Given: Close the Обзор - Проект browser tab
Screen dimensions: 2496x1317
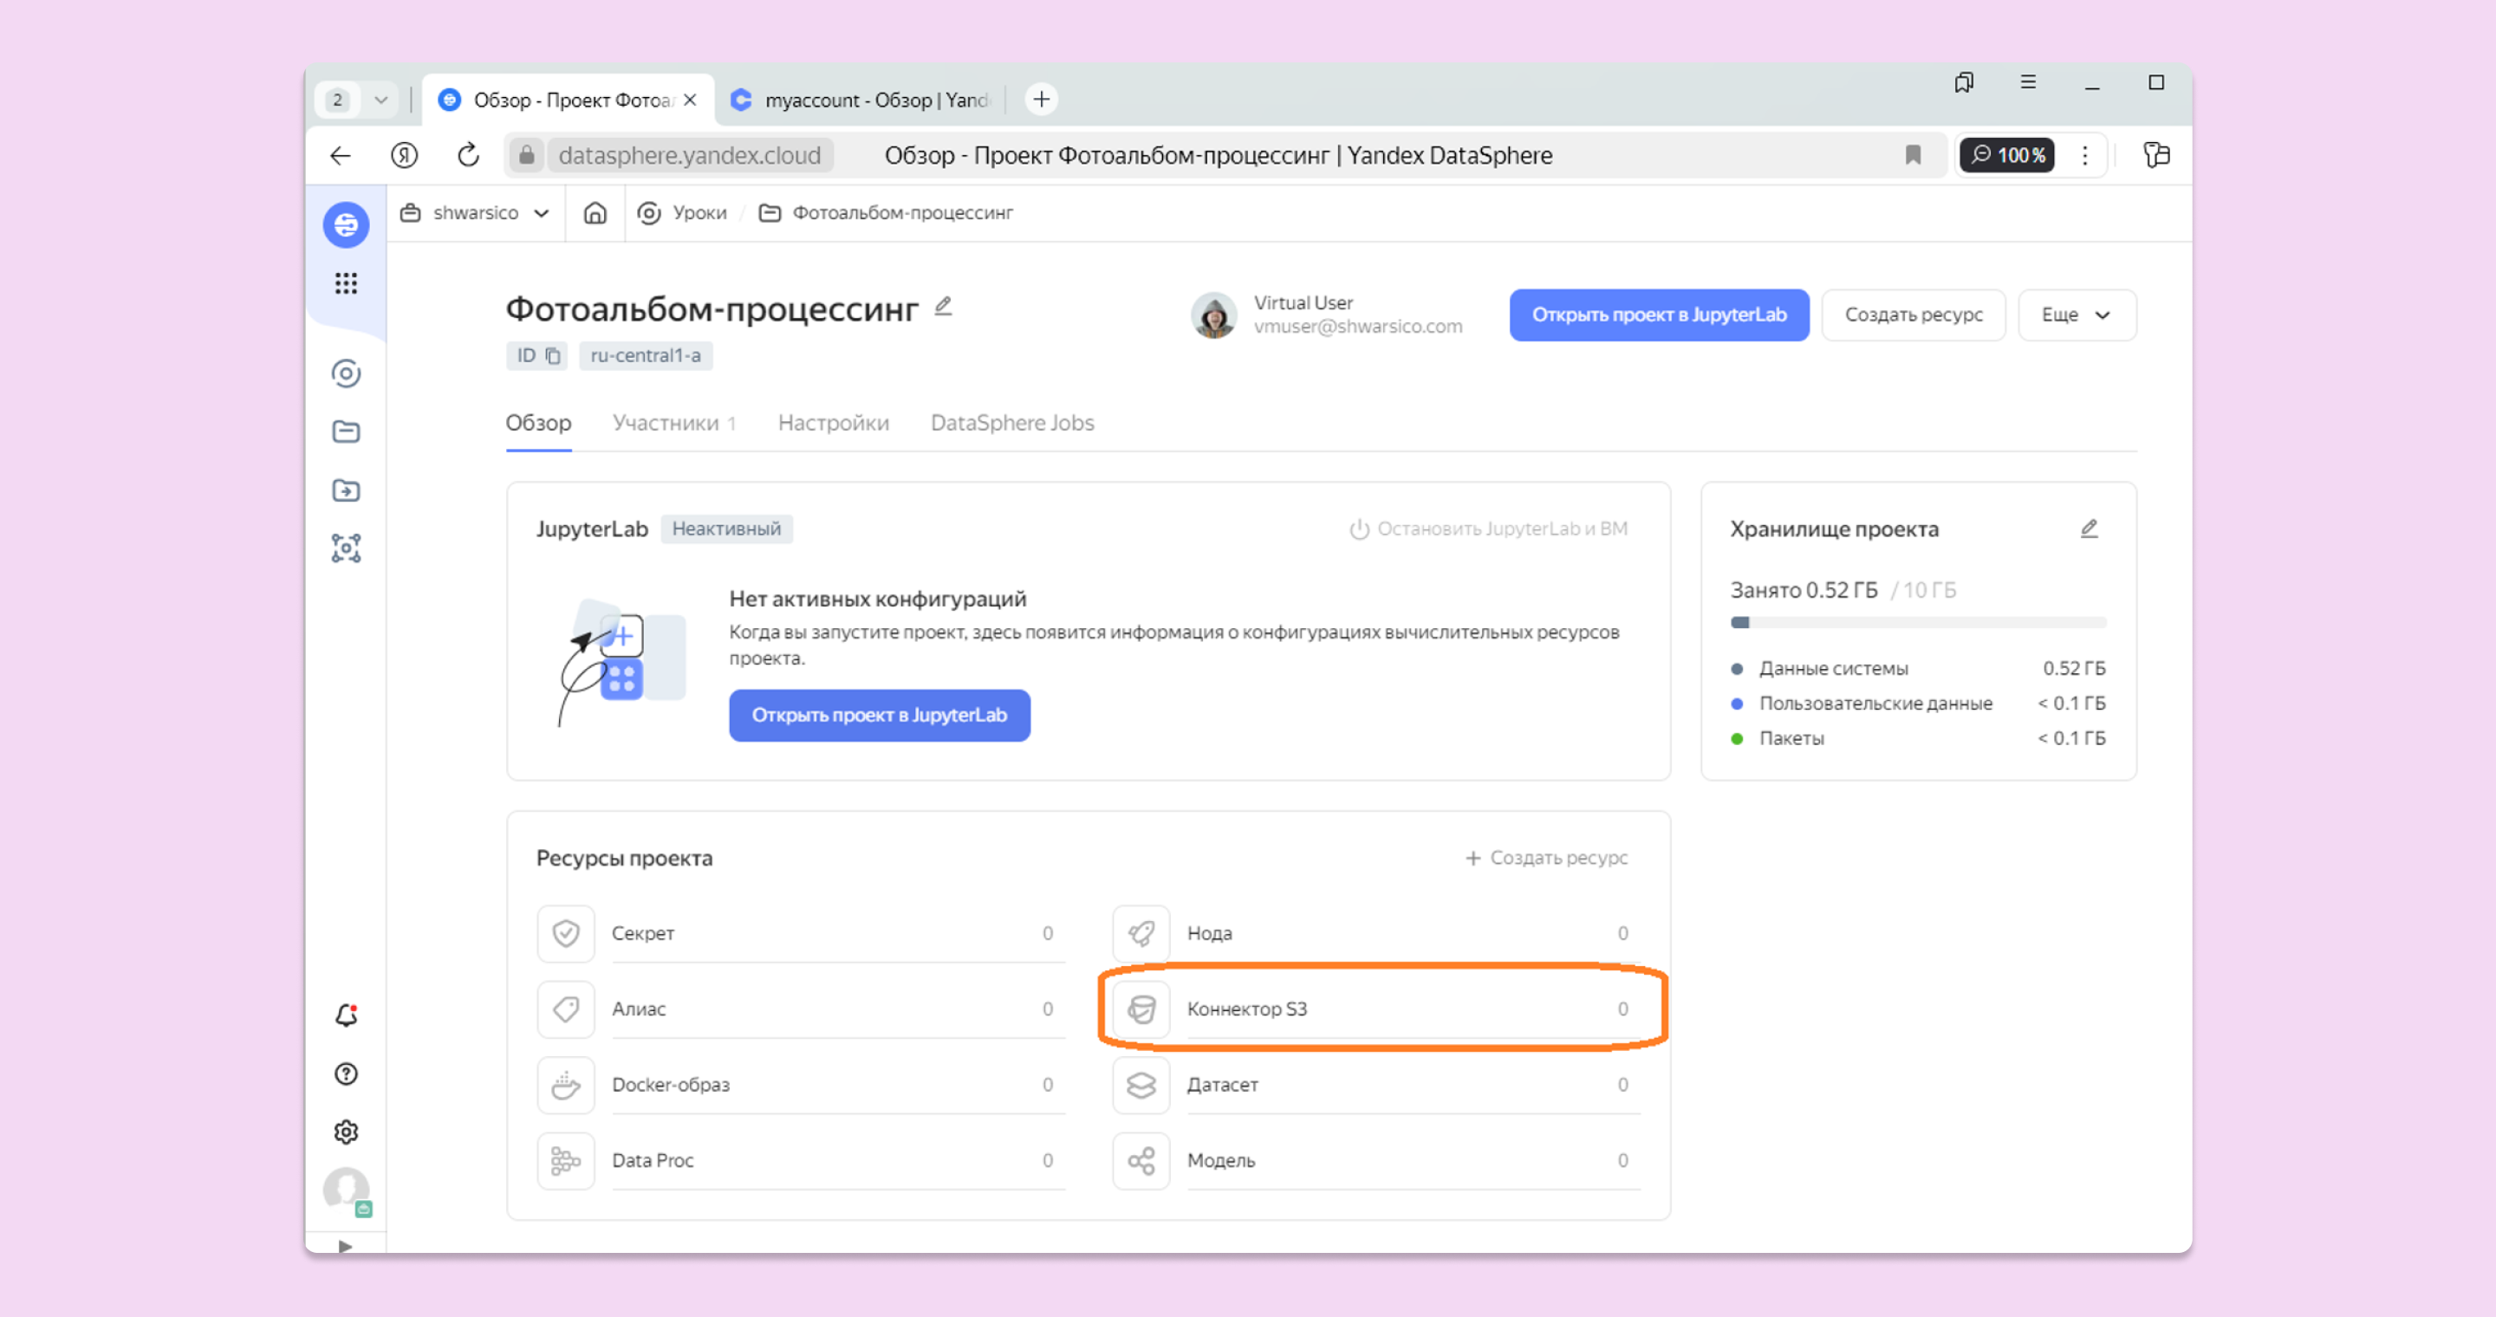Looking at the screenshot, I should (x=690, y=100).
